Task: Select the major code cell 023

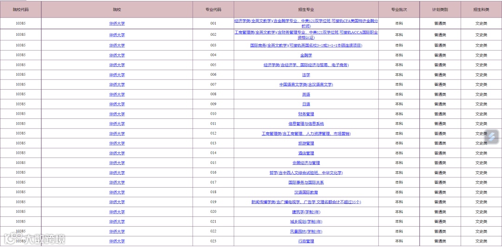Action: click(x=213, y=241)
